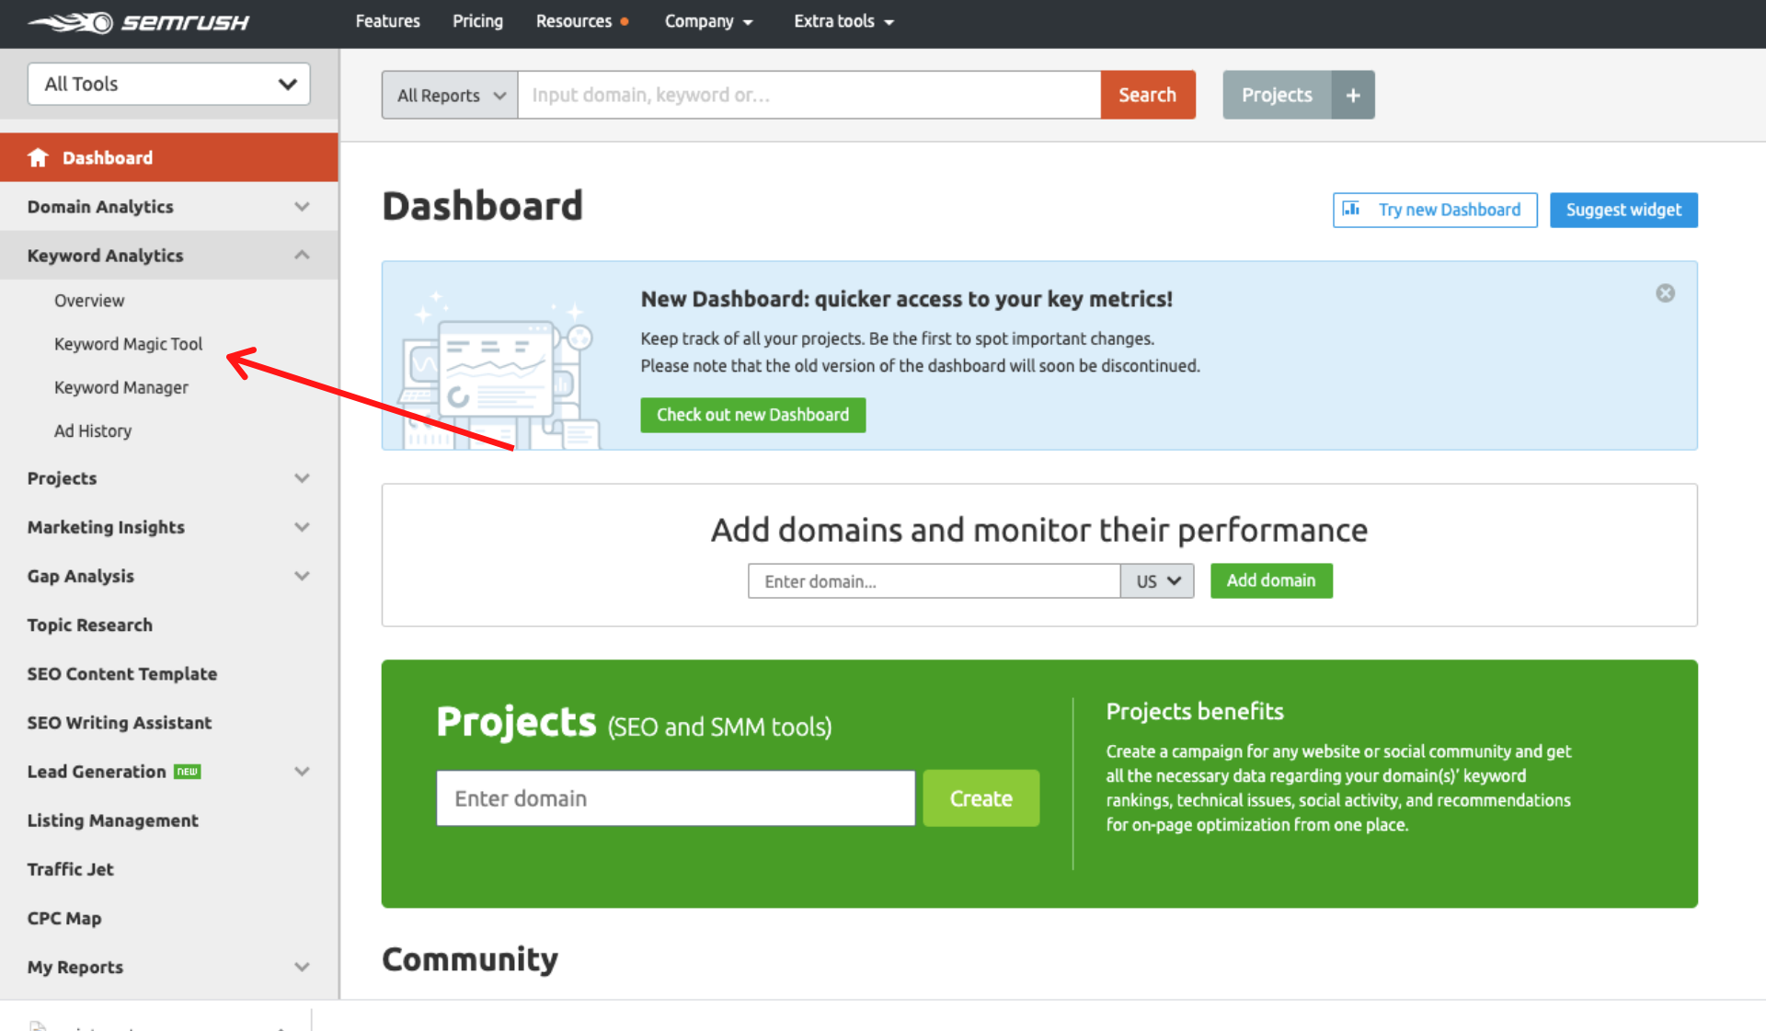This screenshot has width=1766, height=1031.
Task: Click the Suggest widget button
Action: coord(1623,210)
